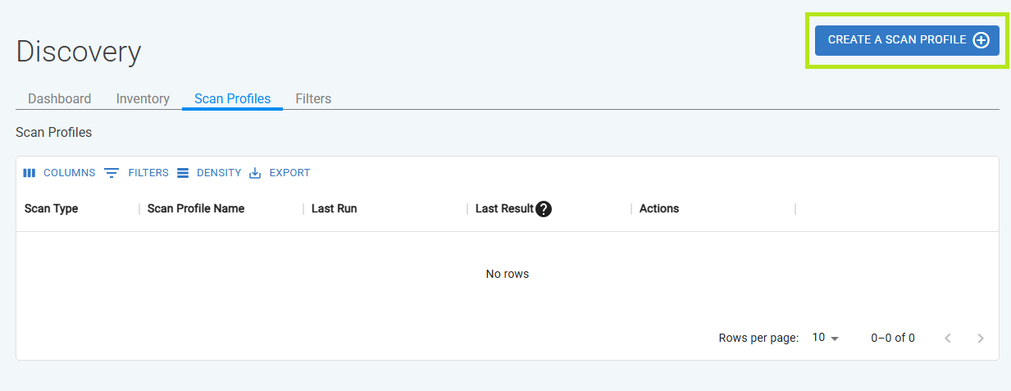The width and height of the screenshot is (1011, 391).
Task: Change table Density setting
Action: click(209, 173)
